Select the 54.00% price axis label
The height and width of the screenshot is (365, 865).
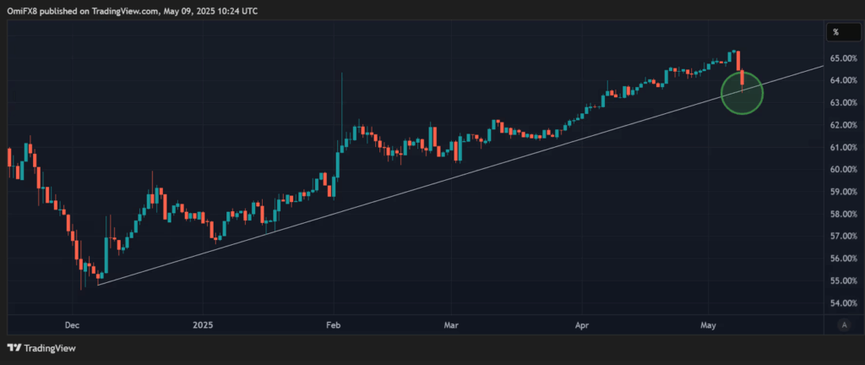(844, 303)
